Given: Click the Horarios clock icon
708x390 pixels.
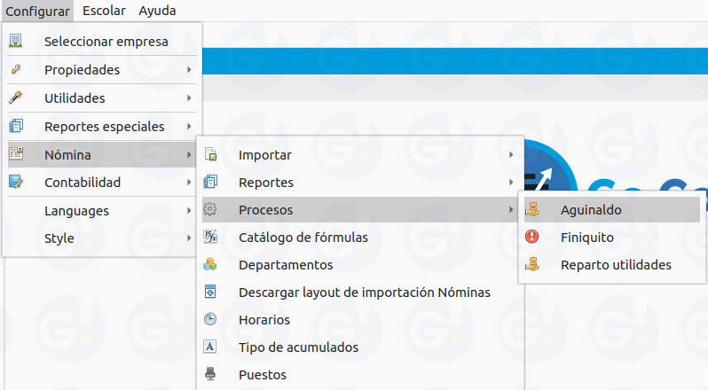Looking at the screenshot, I should (x=210, y=320).
